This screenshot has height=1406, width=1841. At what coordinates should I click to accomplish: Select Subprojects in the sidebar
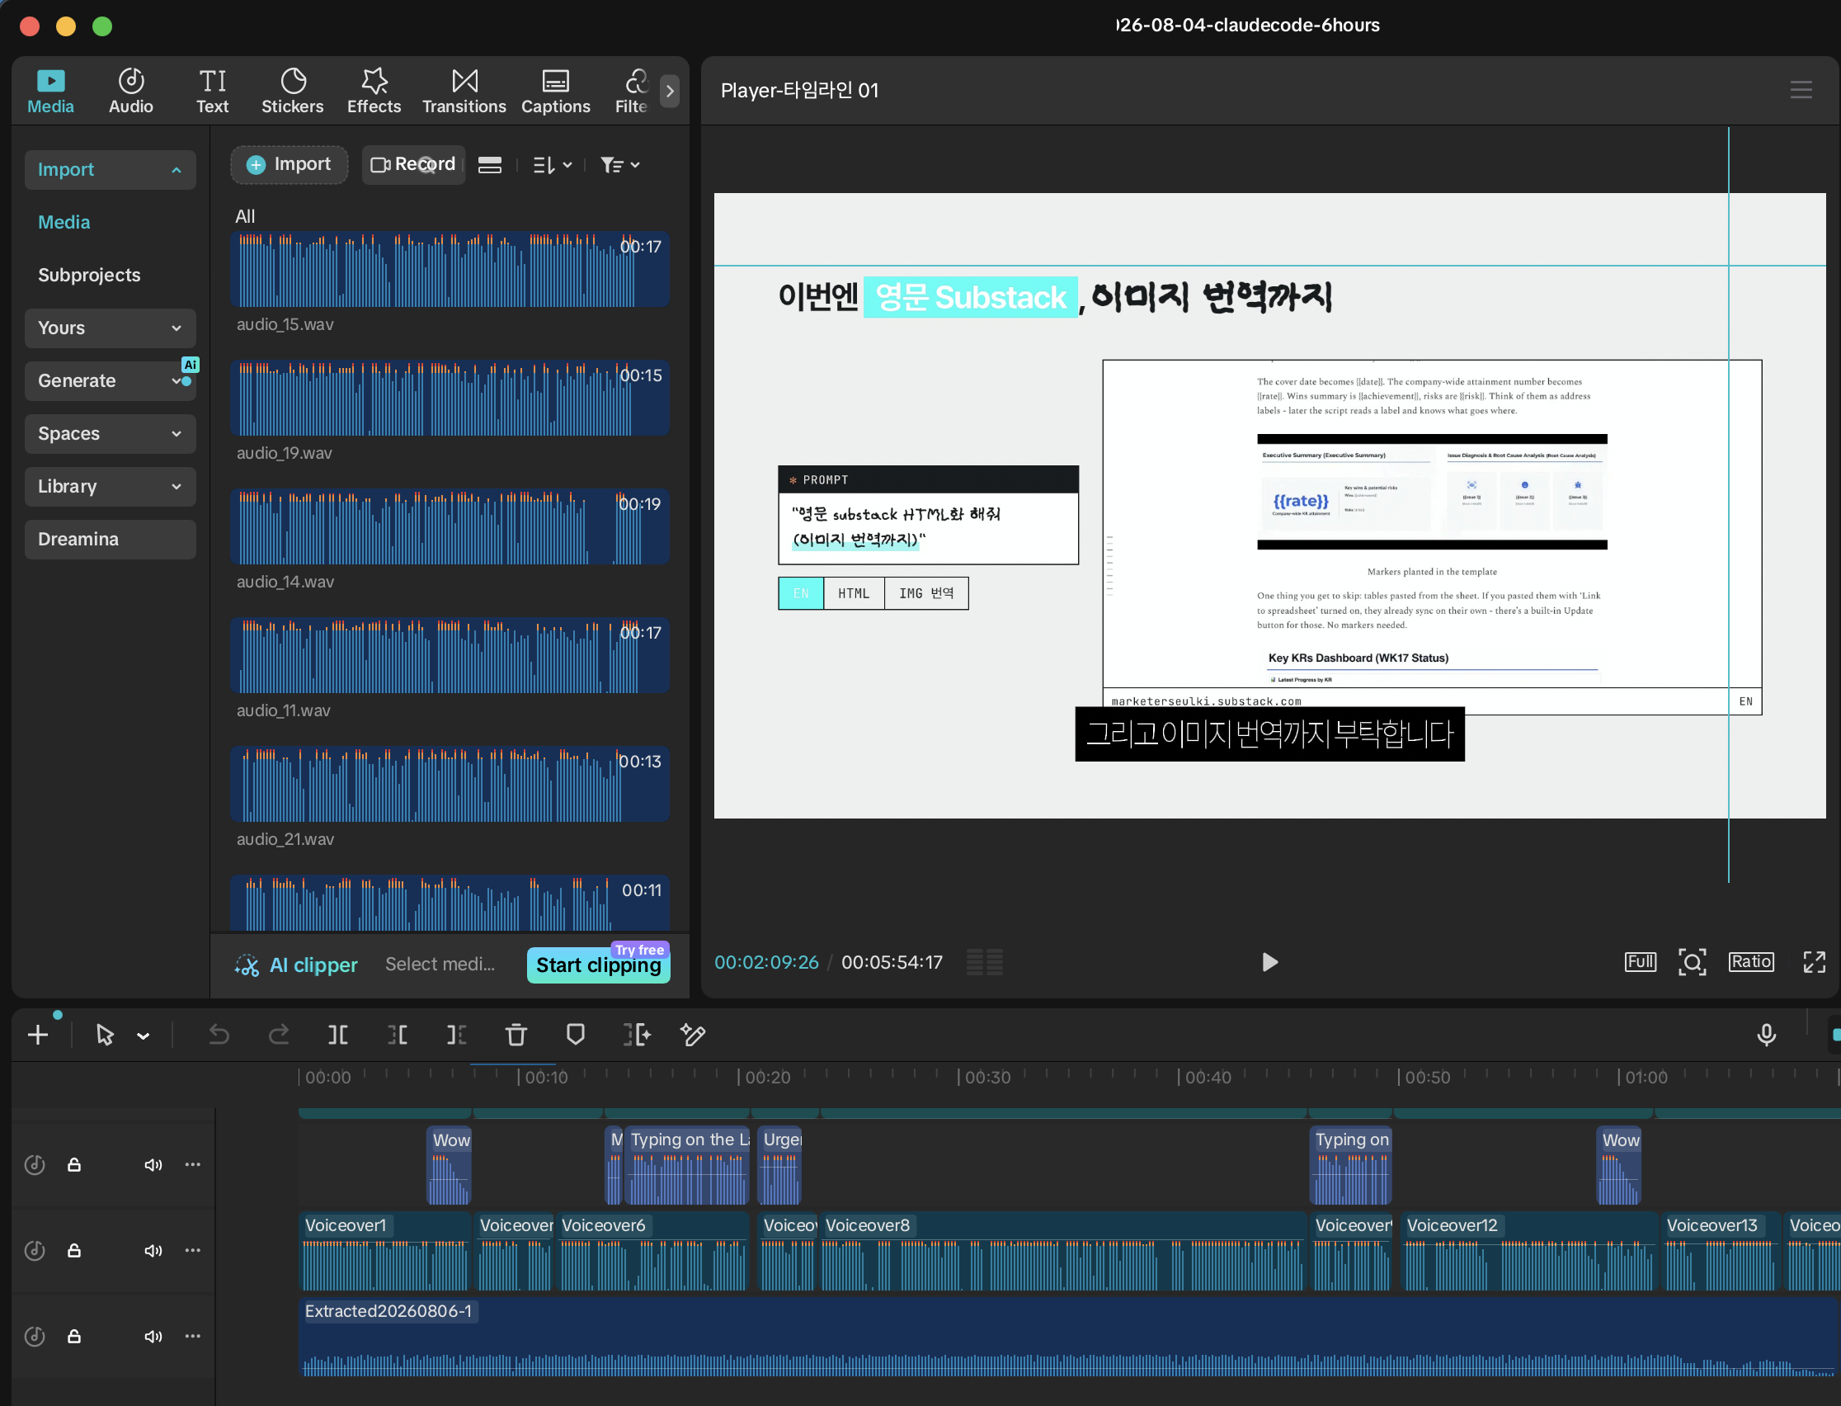(x=90, y=276)
